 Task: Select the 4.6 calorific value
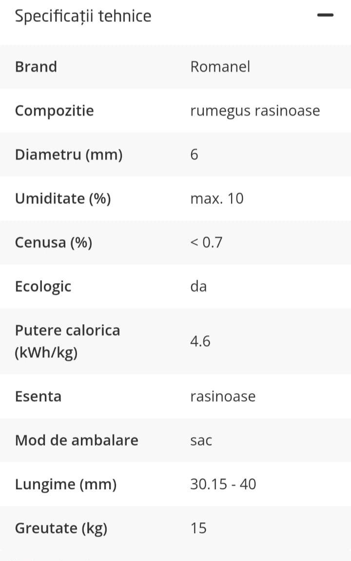tap(200, 341)
